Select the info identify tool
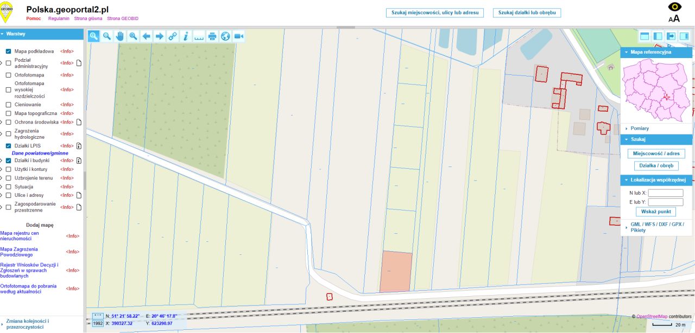 tap(186, 36)
